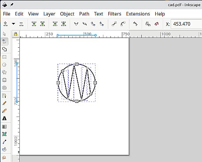Open the View menu
Viewport: 202px width, 162px height.
33,14
